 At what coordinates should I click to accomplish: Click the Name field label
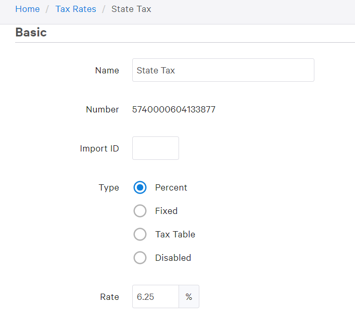[x=107, y=70]
